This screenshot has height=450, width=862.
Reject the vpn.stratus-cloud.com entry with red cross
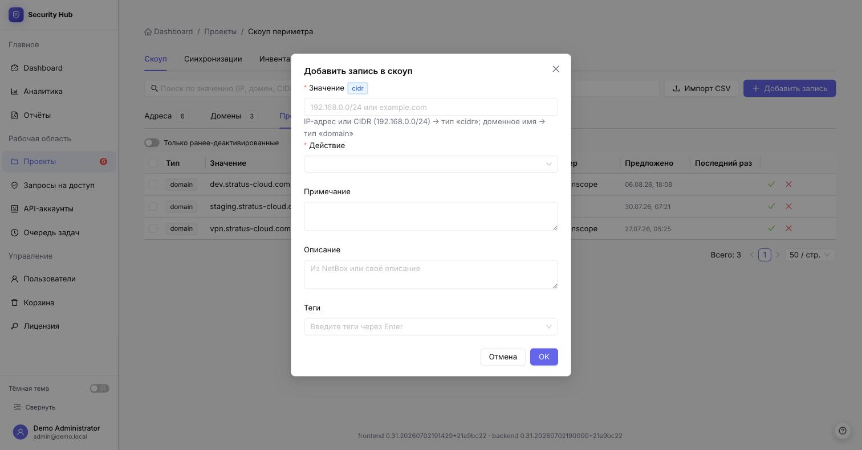(x=789, y=228)
